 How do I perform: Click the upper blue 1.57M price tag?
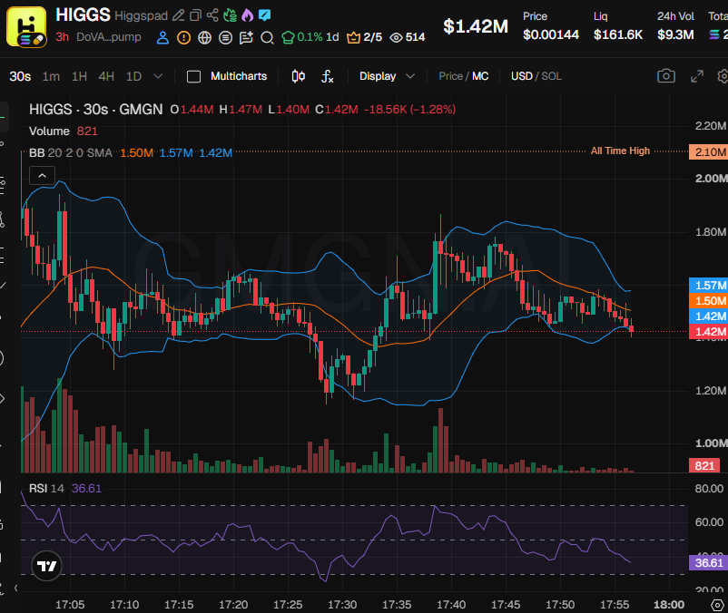709,285
